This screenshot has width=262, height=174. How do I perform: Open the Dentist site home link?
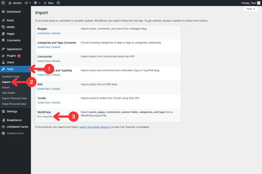coord(15,3)
